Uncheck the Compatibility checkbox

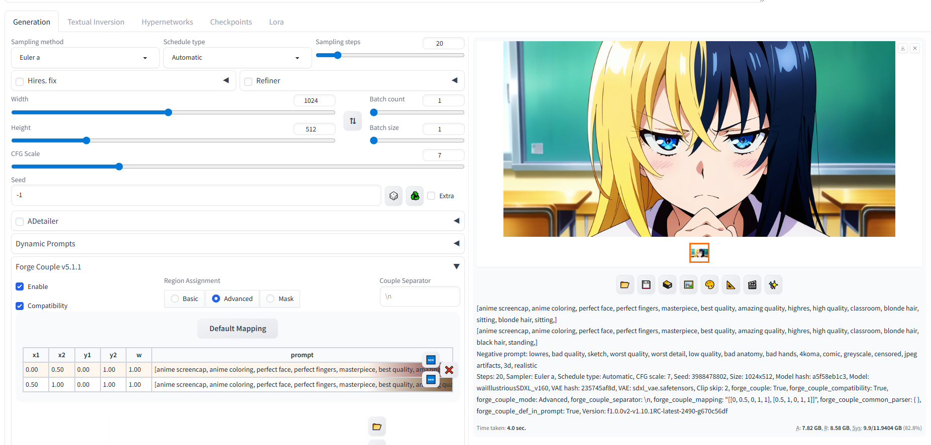(x=20, y=306)
